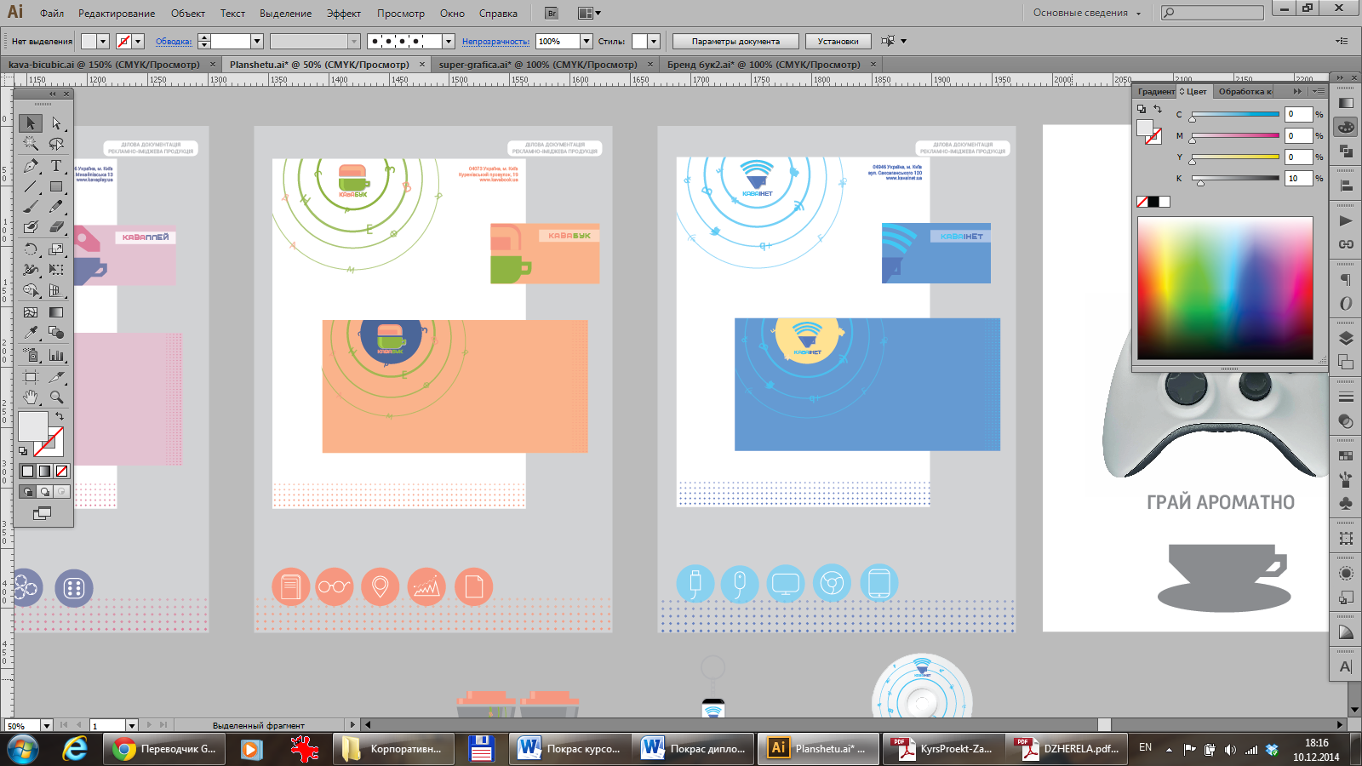
Task: Select the Pen tool
Action: (x=31, y=166)
